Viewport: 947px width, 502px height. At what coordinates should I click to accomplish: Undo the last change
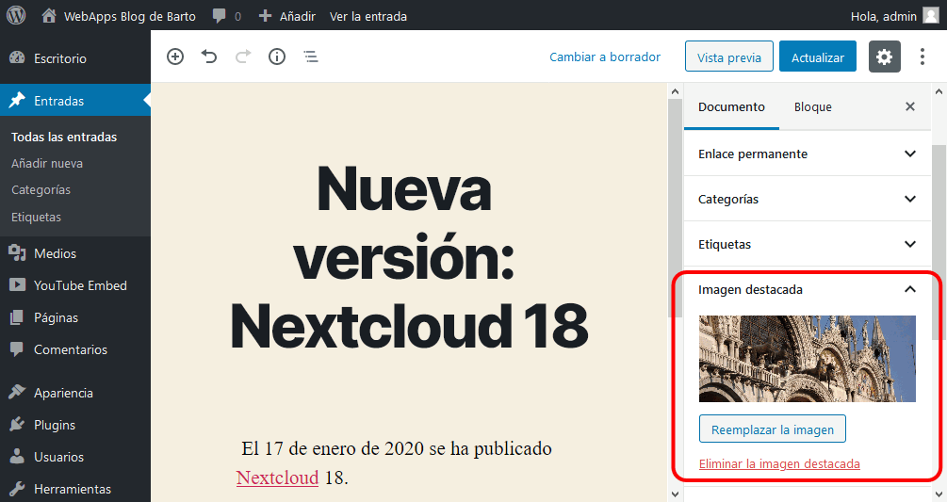tap(209, 57)
